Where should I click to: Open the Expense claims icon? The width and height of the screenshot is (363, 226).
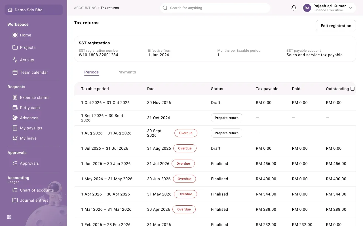click(15, 97)
